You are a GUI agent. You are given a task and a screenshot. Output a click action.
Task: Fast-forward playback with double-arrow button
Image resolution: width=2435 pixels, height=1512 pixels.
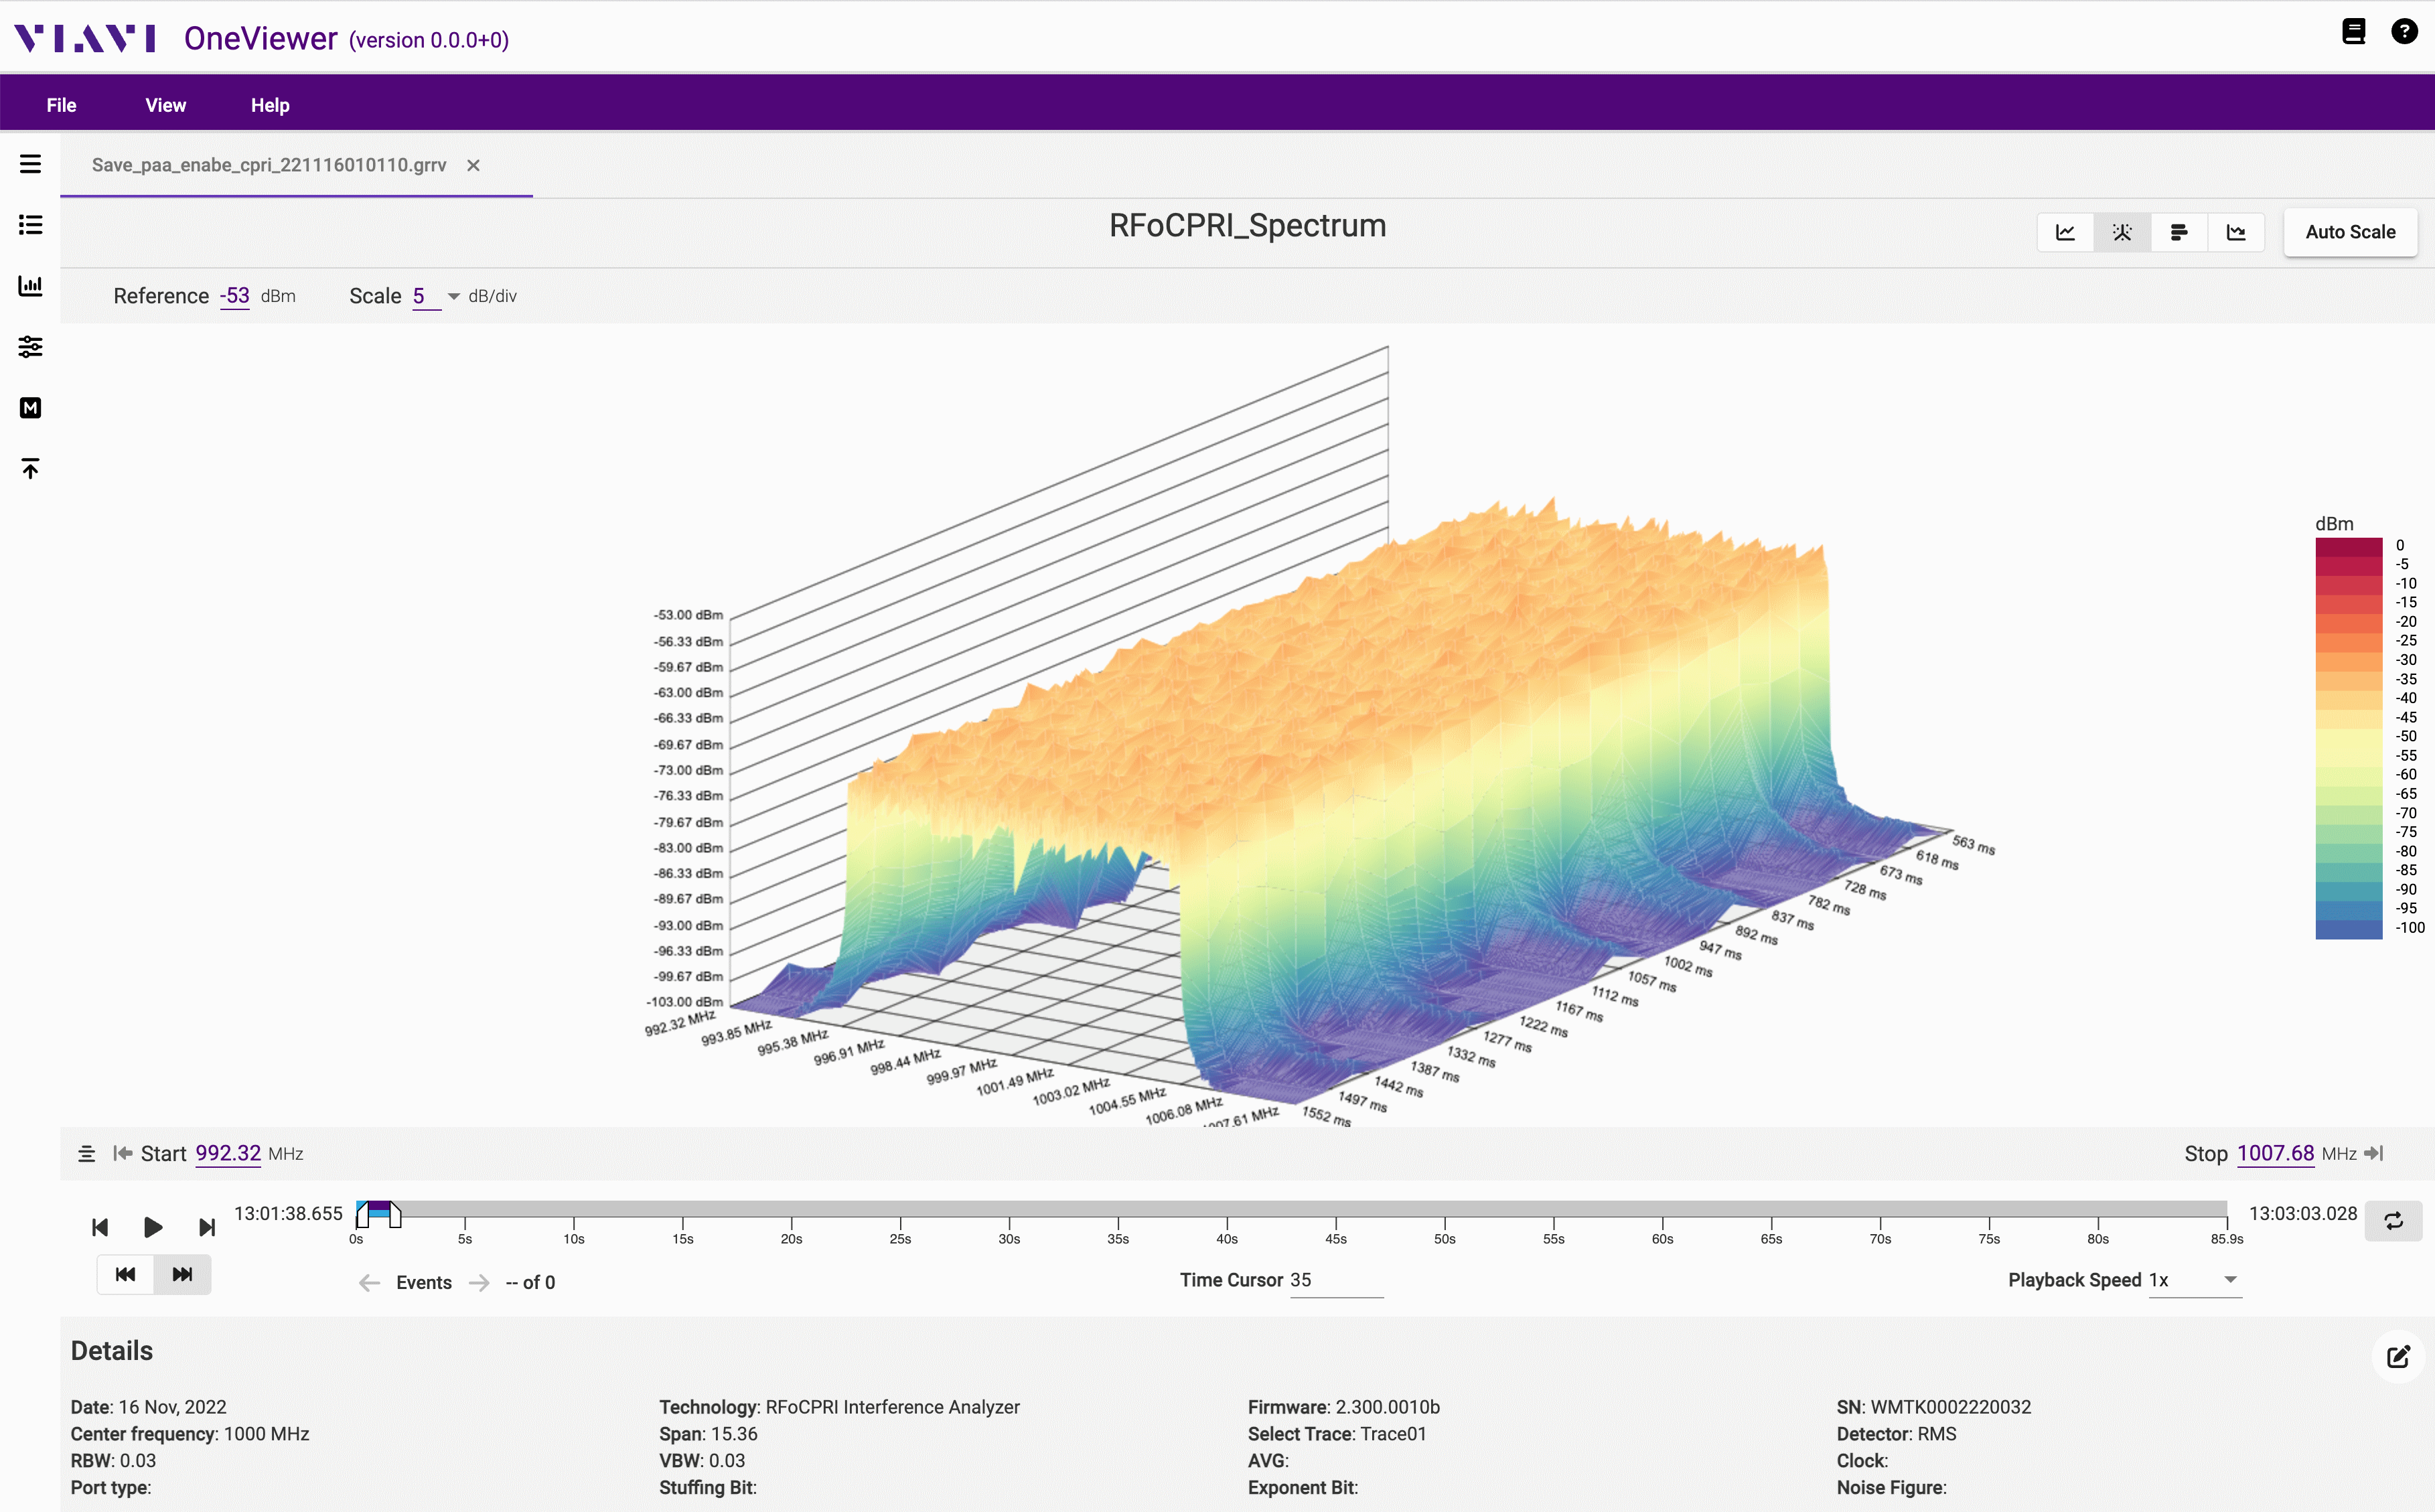pos(182,1274)
